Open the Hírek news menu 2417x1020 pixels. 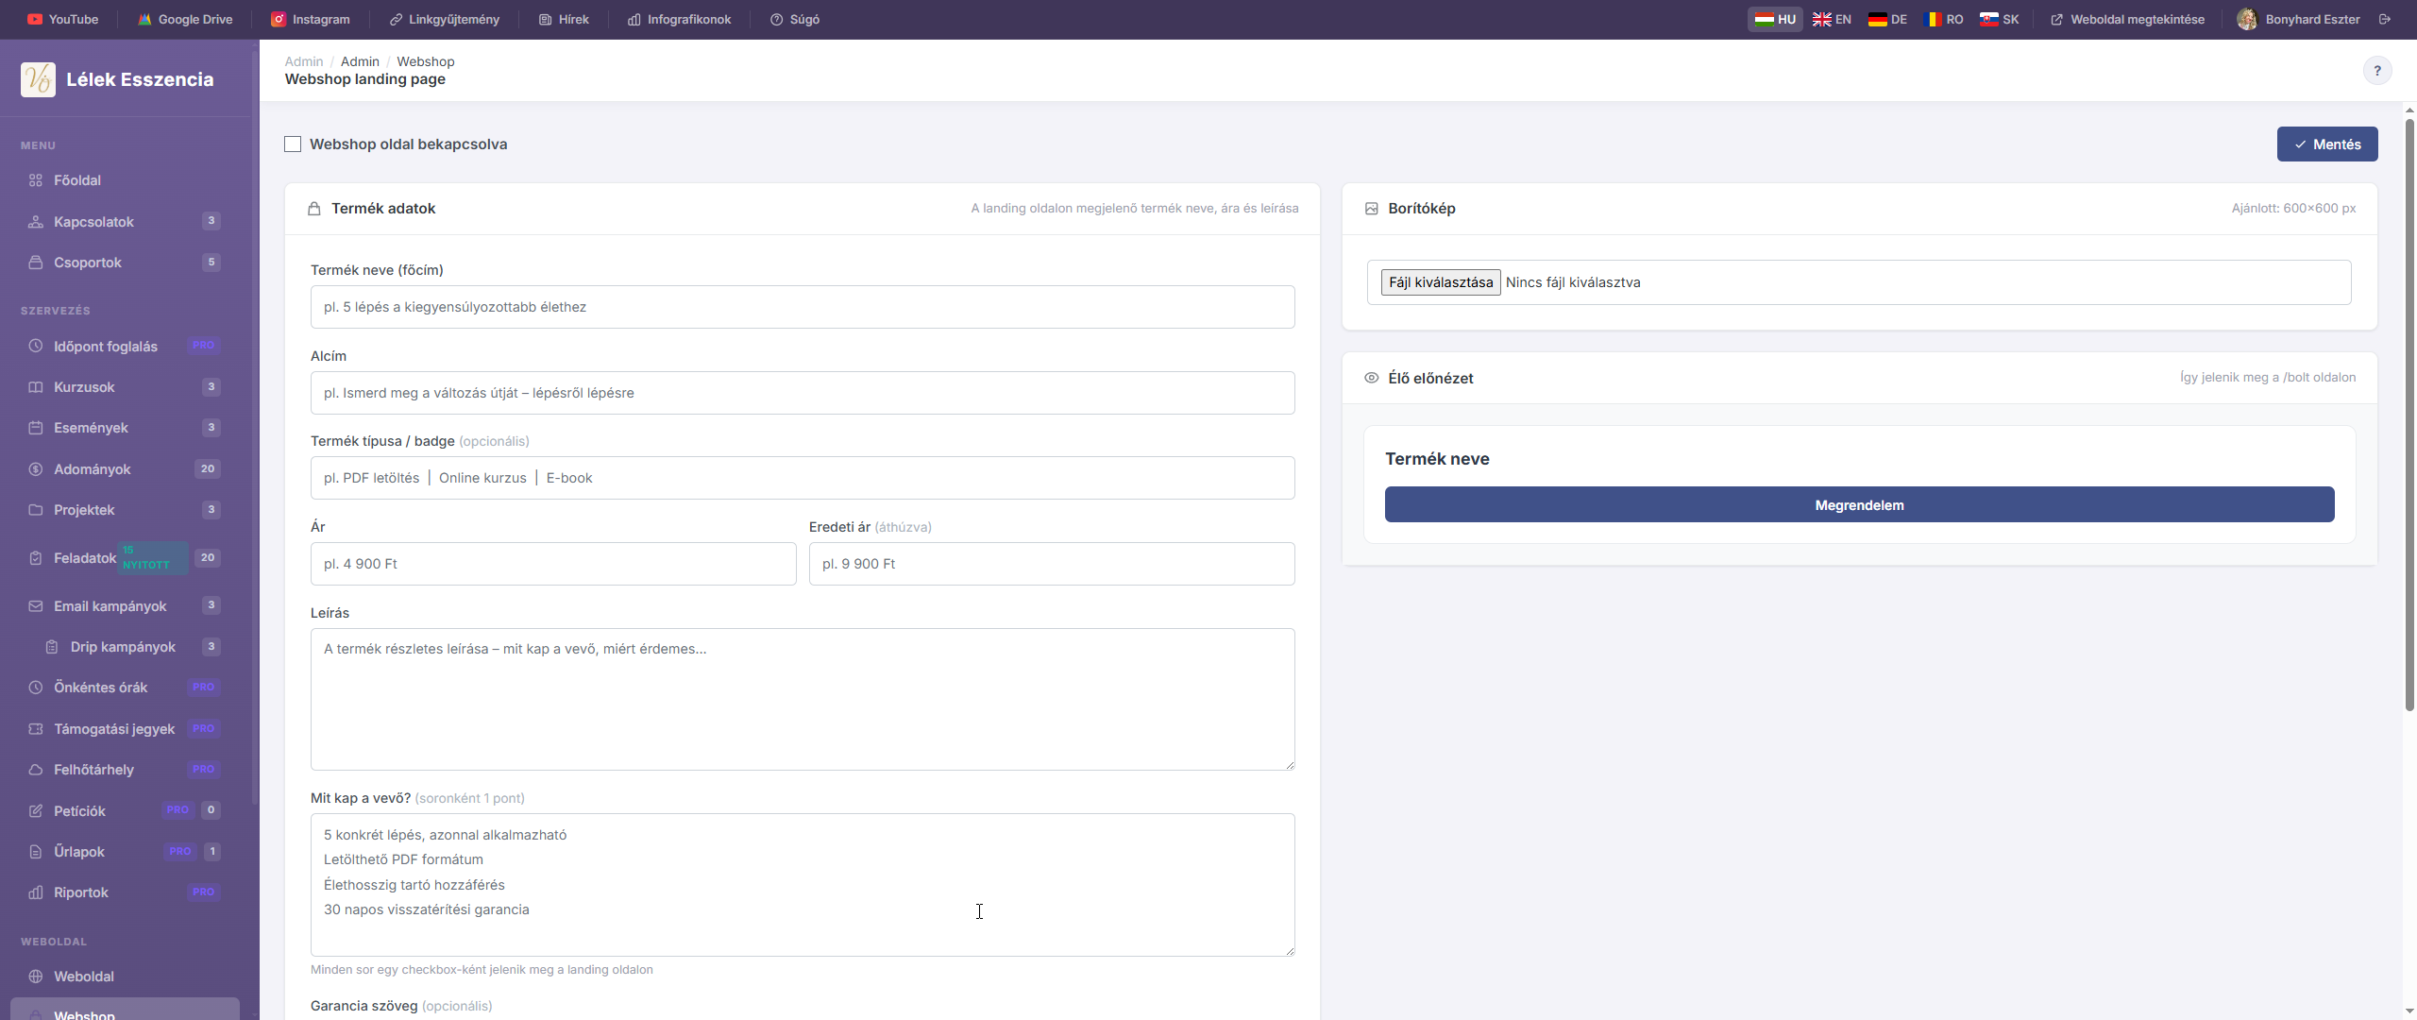tap(564, 19)
